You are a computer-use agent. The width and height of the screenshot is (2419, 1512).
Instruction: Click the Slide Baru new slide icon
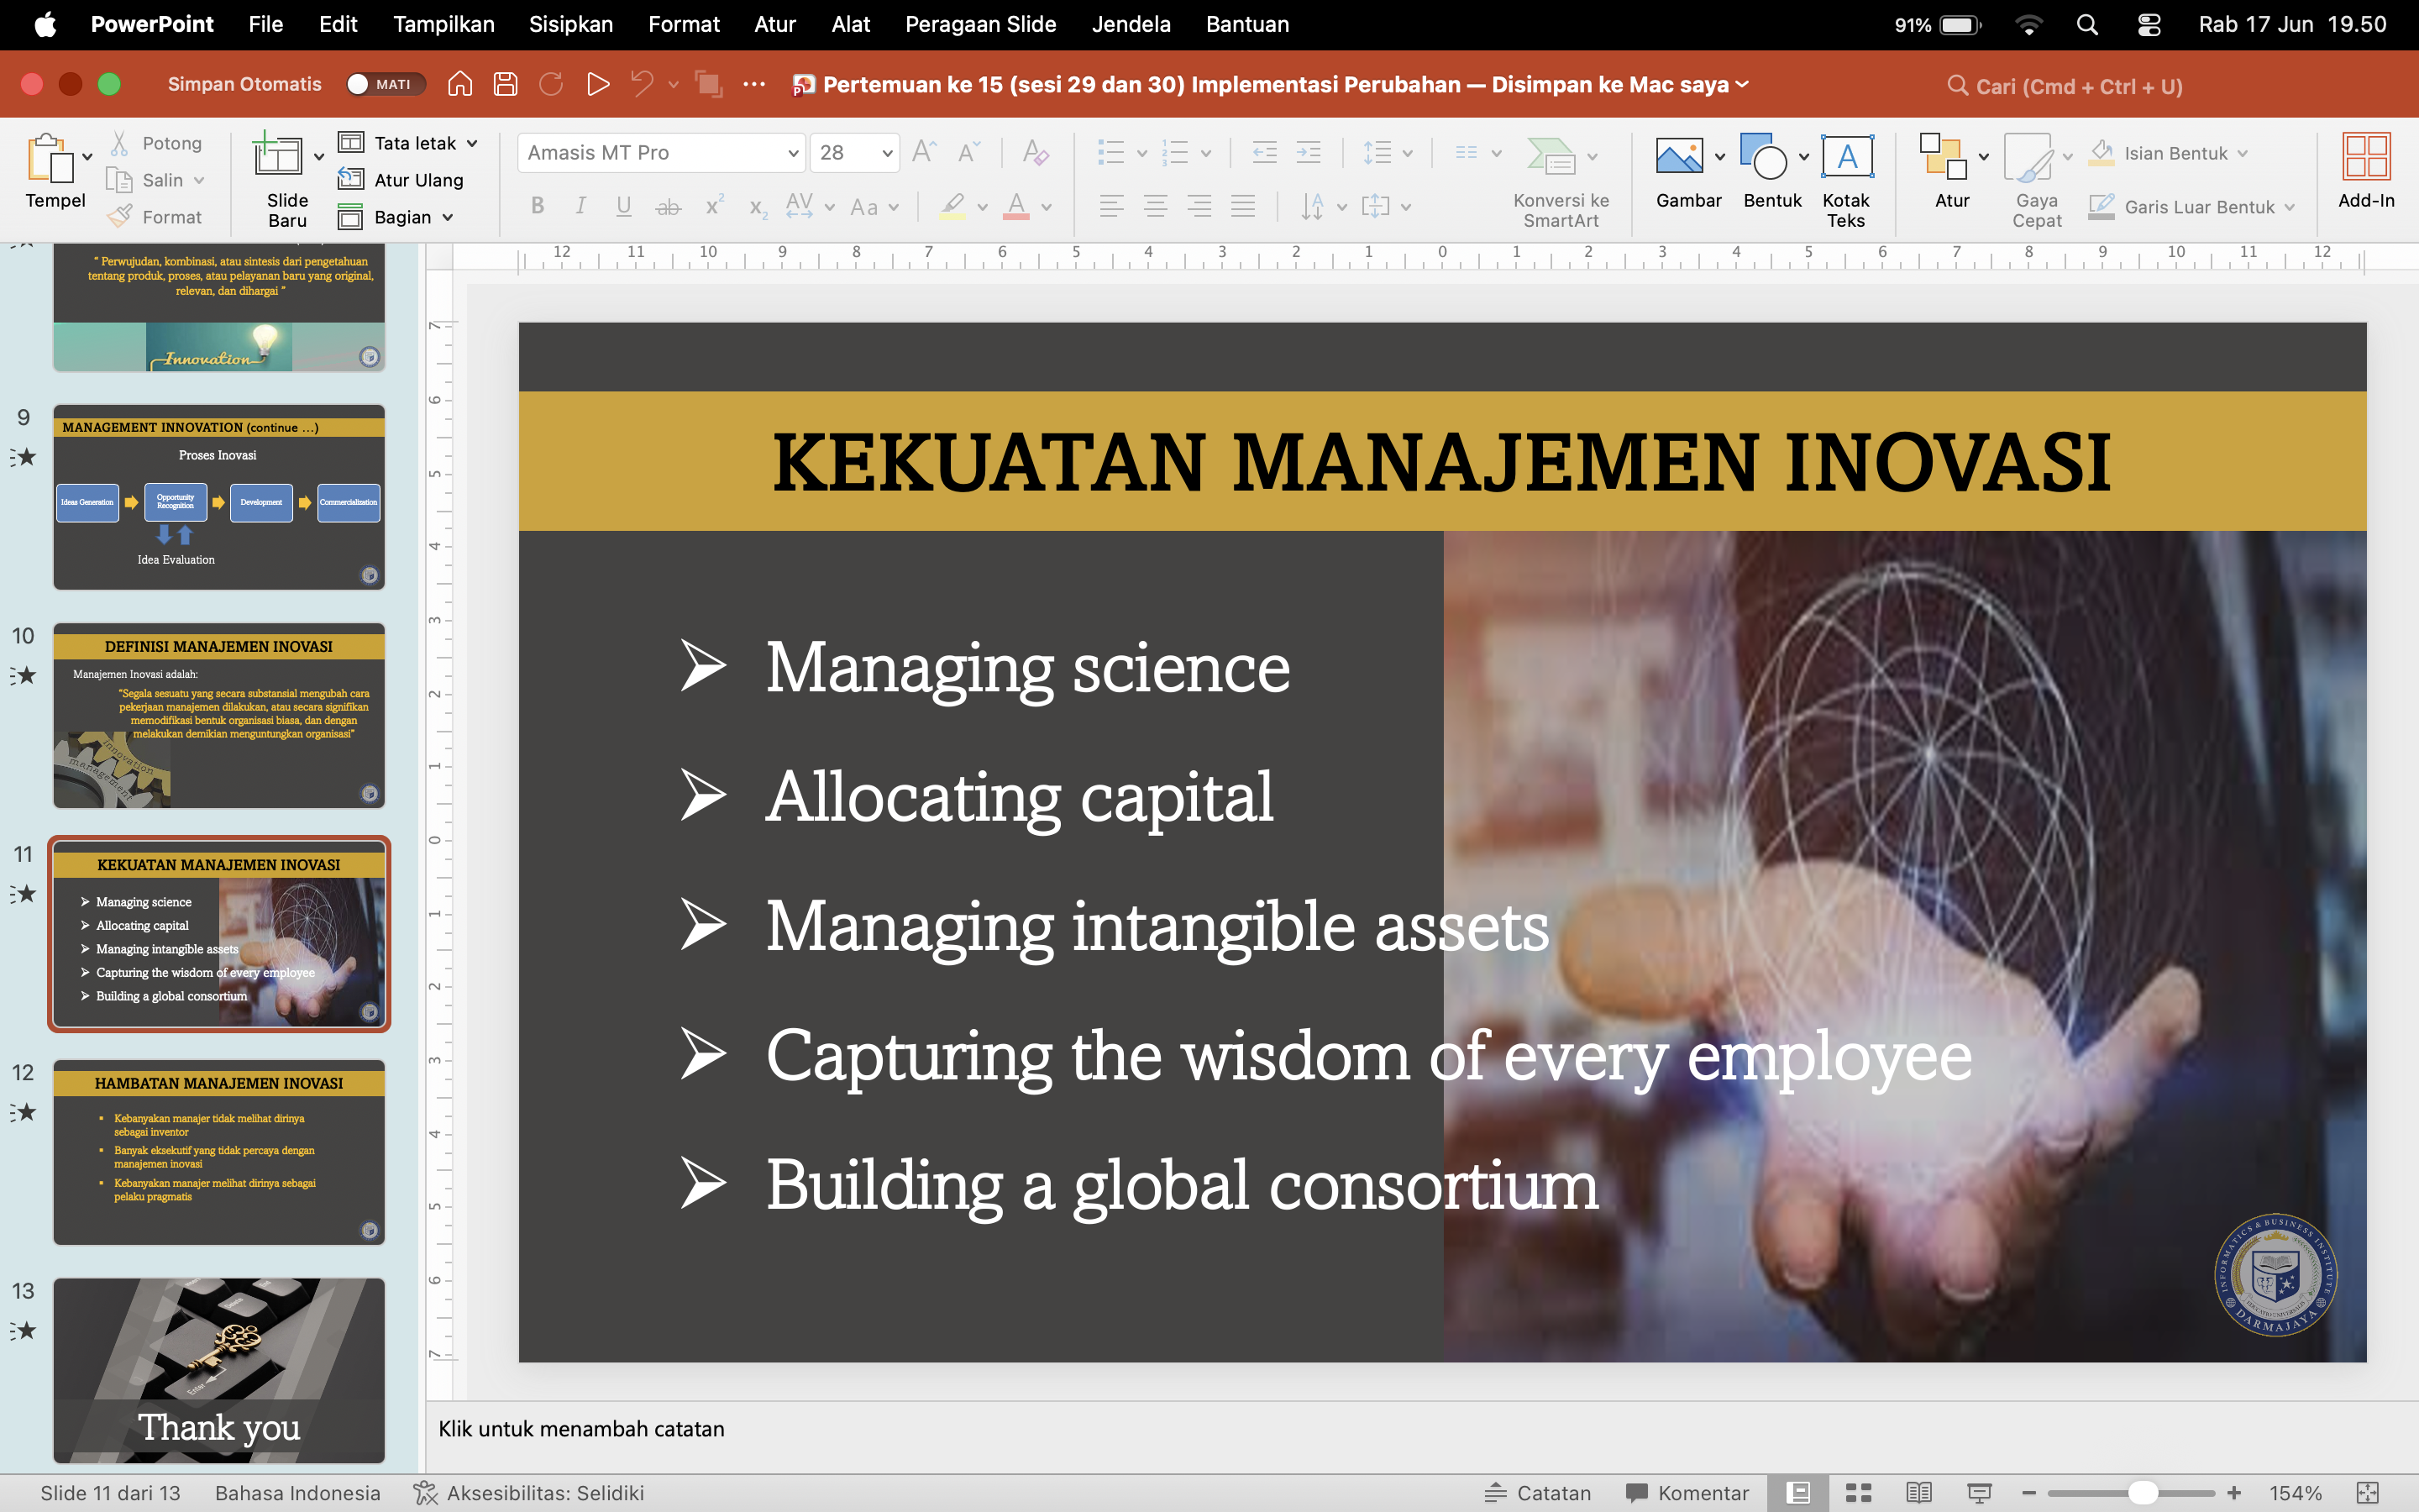click(278, 156)
